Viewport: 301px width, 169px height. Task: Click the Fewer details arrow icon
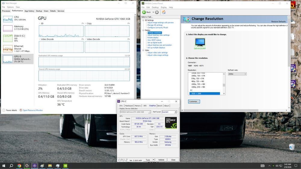[4, 110]
